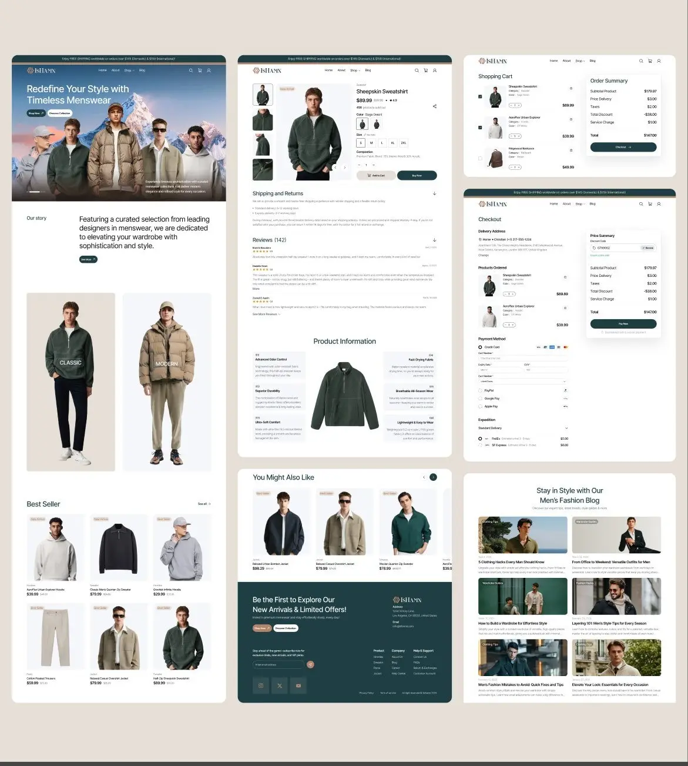Click the search icon on the home page header

tap(190, 71)
